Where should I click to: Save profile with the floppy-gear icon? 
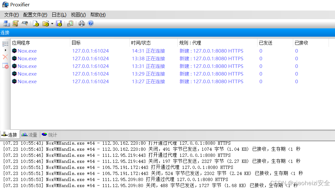pyautogui.click(x=59, y=24)
